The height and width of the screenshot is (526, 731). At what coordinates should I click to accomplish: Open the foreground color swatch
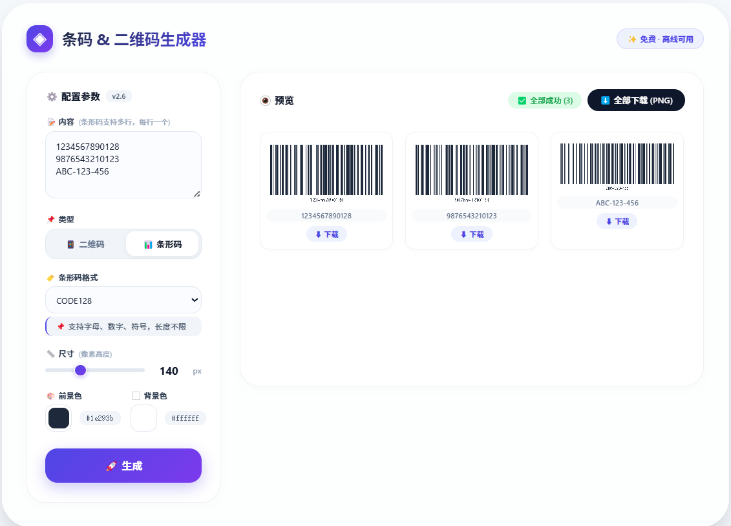[59, 418]
